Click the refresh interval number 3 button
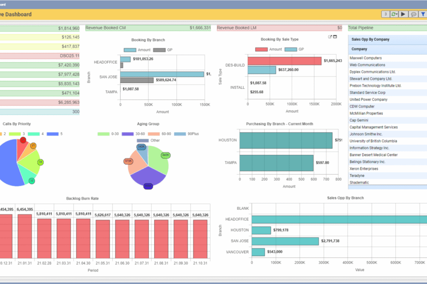427x284 pixels. pyautogui.click(x=386, y=14)
